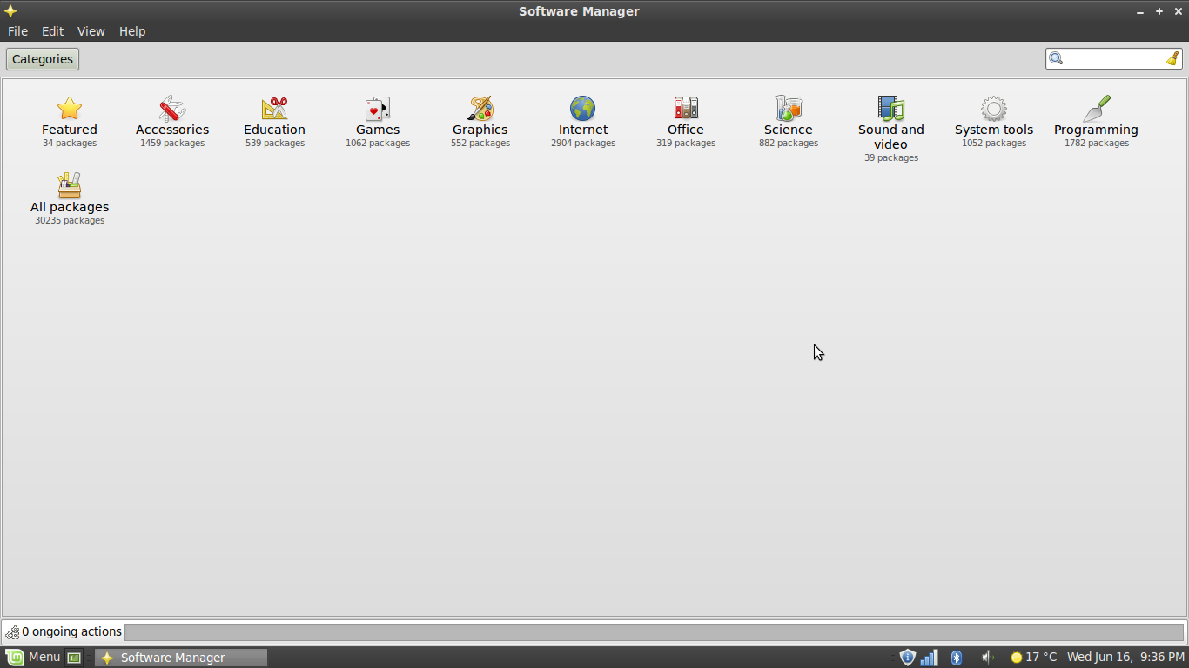Clear search with the broom icon
This screenshot has height=668, width=1189.
point(1172,58)
